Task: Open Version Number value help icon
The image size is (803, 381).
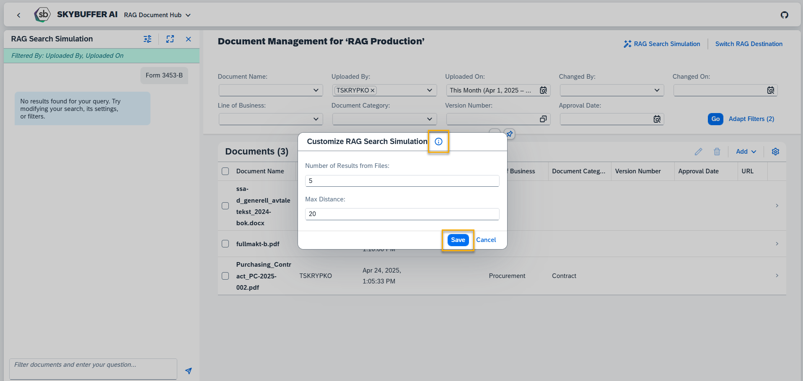Action: 543,119
